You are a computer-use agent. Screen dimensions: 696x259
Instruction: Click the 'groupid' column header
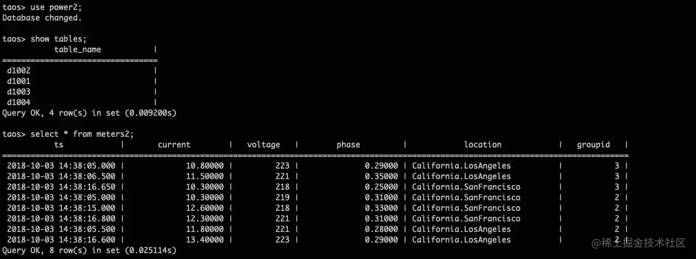pyautogui.click(x=594, y=144)
